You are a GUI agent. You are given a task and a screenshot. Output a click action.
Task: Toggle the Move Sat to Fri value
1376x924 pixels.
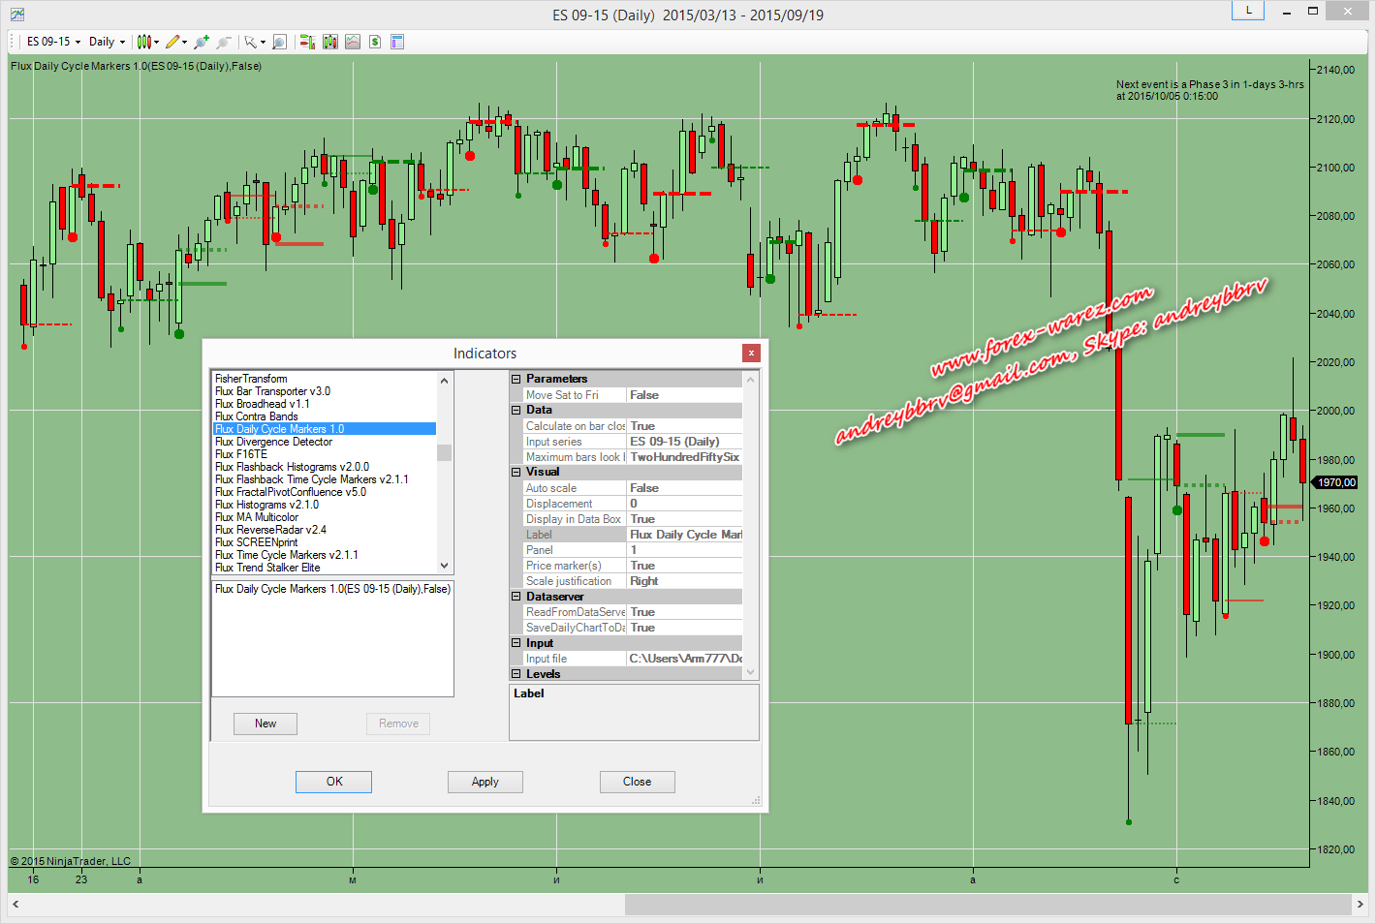point(684,395)
